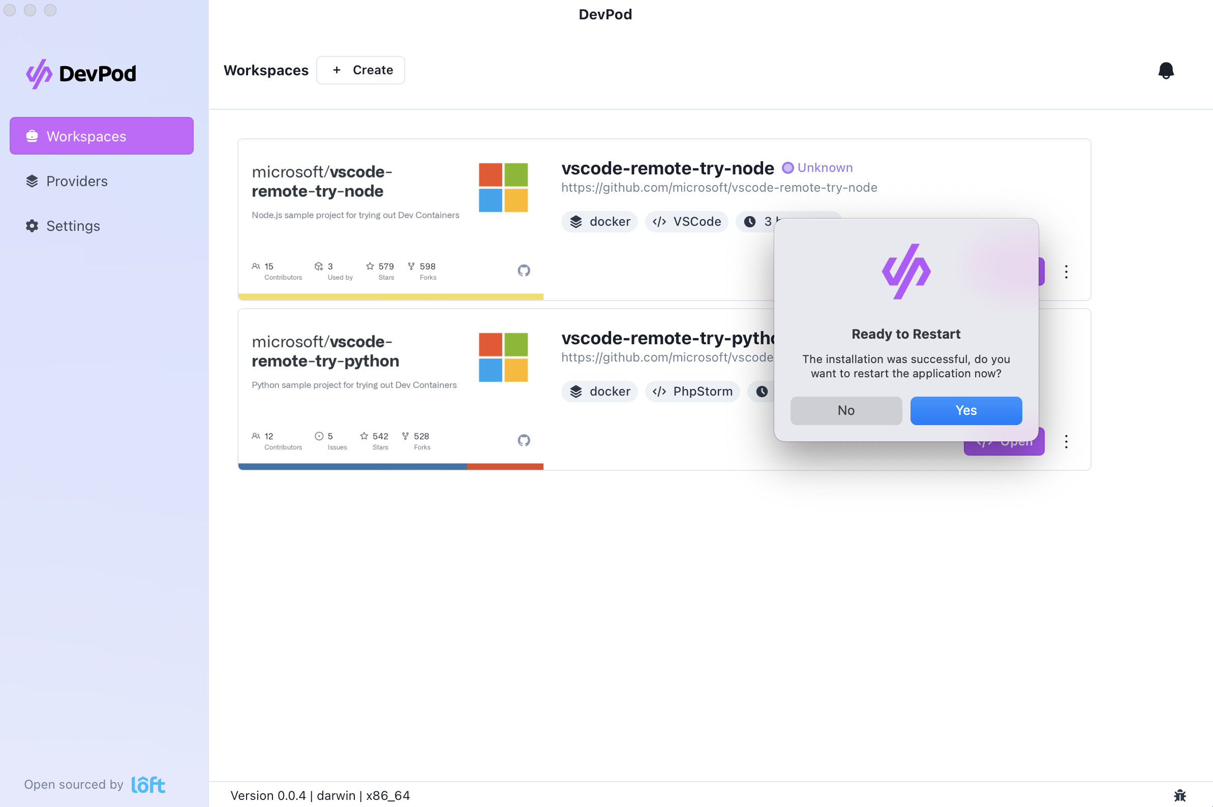1213x807 pixels.
Task: Click the yellow language bar on try-node card
Action: click(390, 297)
